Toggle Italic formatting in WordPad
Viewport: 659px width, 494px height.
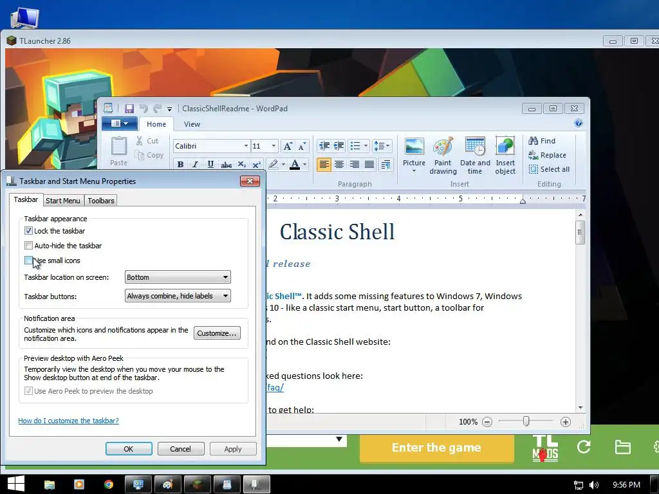(x=195, y=164)
